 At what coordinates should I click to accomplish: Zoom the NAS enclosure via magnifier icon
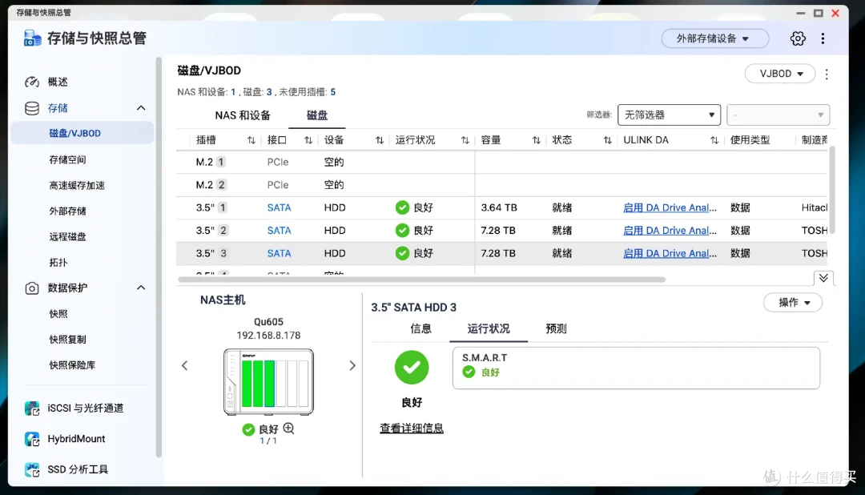pyautogui.click(x=288, y=429)
